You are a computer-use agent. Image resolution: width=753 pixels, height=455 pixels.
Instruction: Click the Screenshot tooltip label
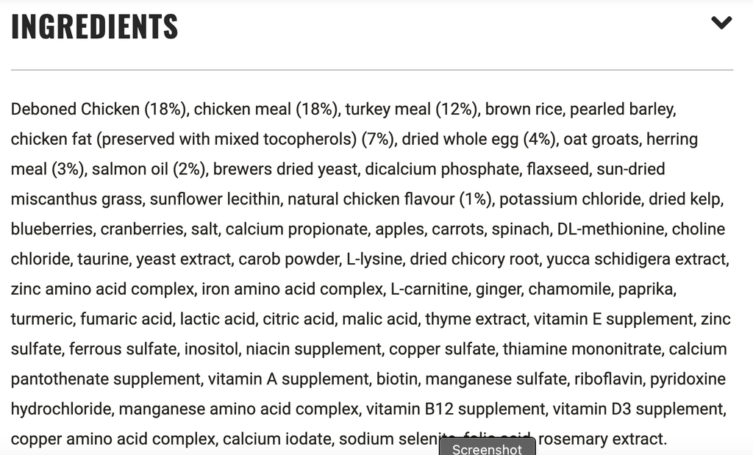pos(487,449)
